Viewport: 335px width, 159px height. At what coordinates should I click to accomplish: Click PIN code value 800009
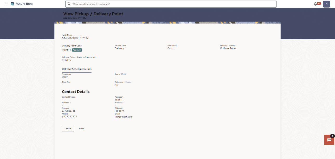pyautogui.click(x=119, y=111)
